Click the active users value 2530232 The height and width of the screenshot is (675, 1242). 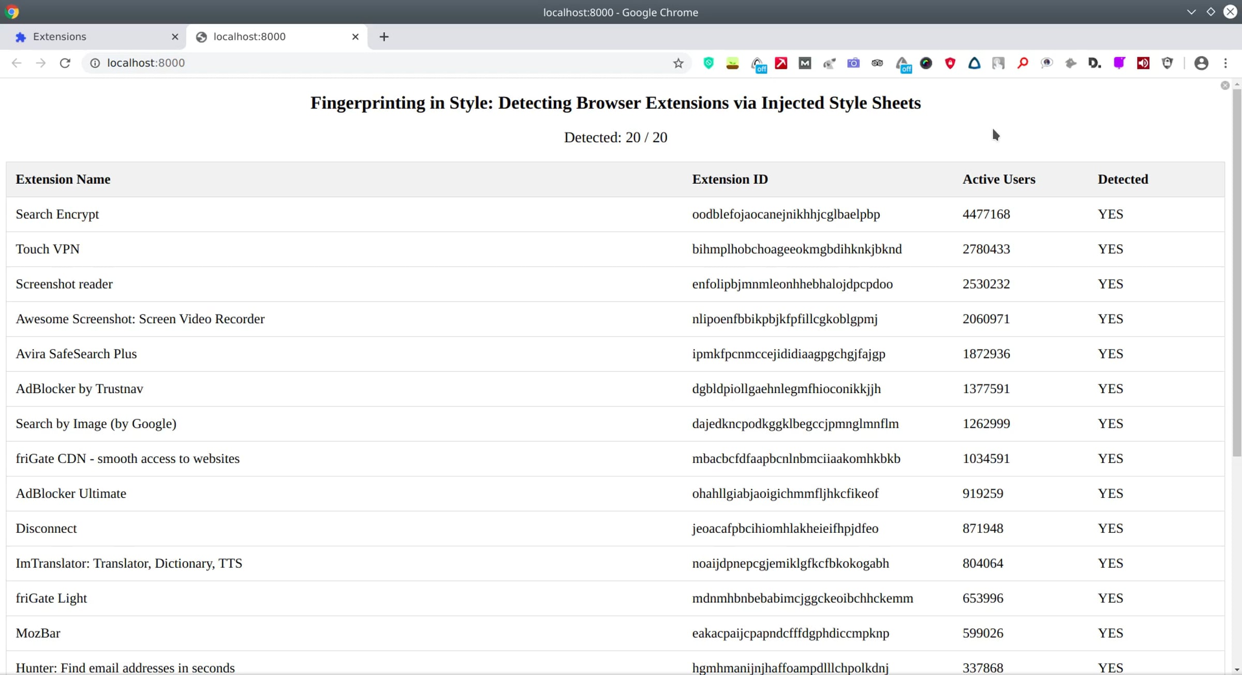[986, 284]
